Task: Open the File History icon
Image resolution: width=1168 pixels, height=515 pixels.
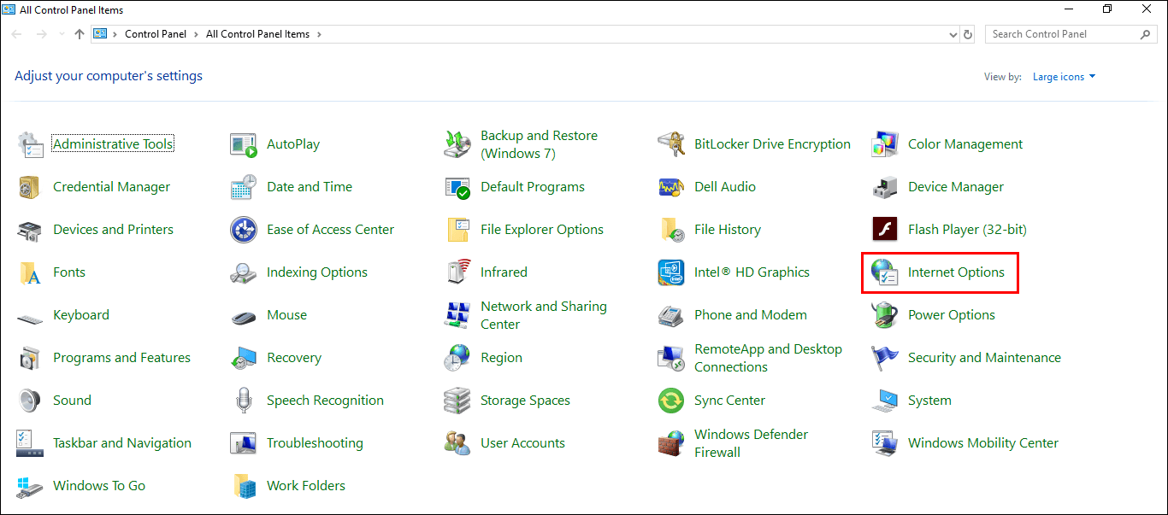Action: point(671,230)
